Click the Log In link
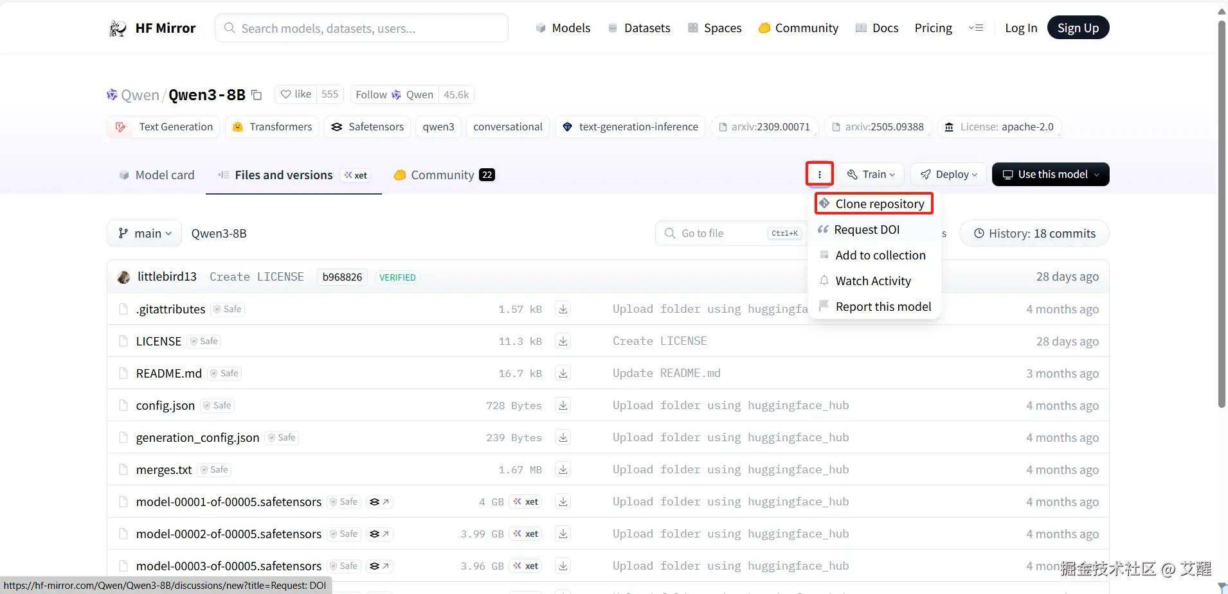Screen dimensions: 1228x594 click(x=1021, y=28)
